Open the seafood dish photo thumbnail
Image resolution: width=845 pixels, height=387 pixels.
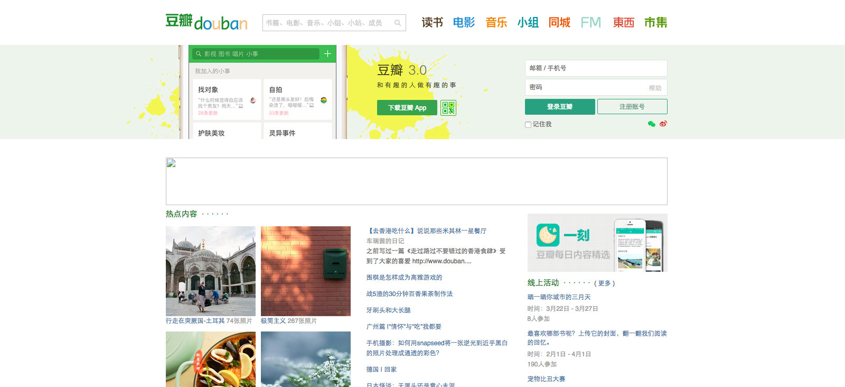(211, 359)
